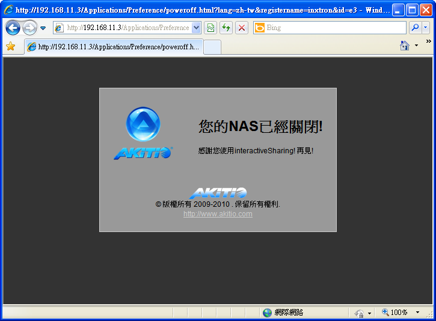Click the blue AKiTiO globe logo
The height and width of the screenshot is (321, 436).
coord(143,124)
